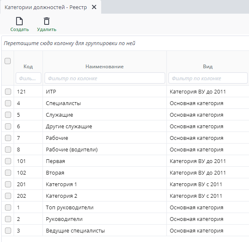
Task: Focus the Вид column filter field
Action: (208, 78)
